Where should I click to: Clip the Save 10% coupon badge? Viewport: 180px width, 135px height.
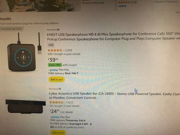coord(55,65)
